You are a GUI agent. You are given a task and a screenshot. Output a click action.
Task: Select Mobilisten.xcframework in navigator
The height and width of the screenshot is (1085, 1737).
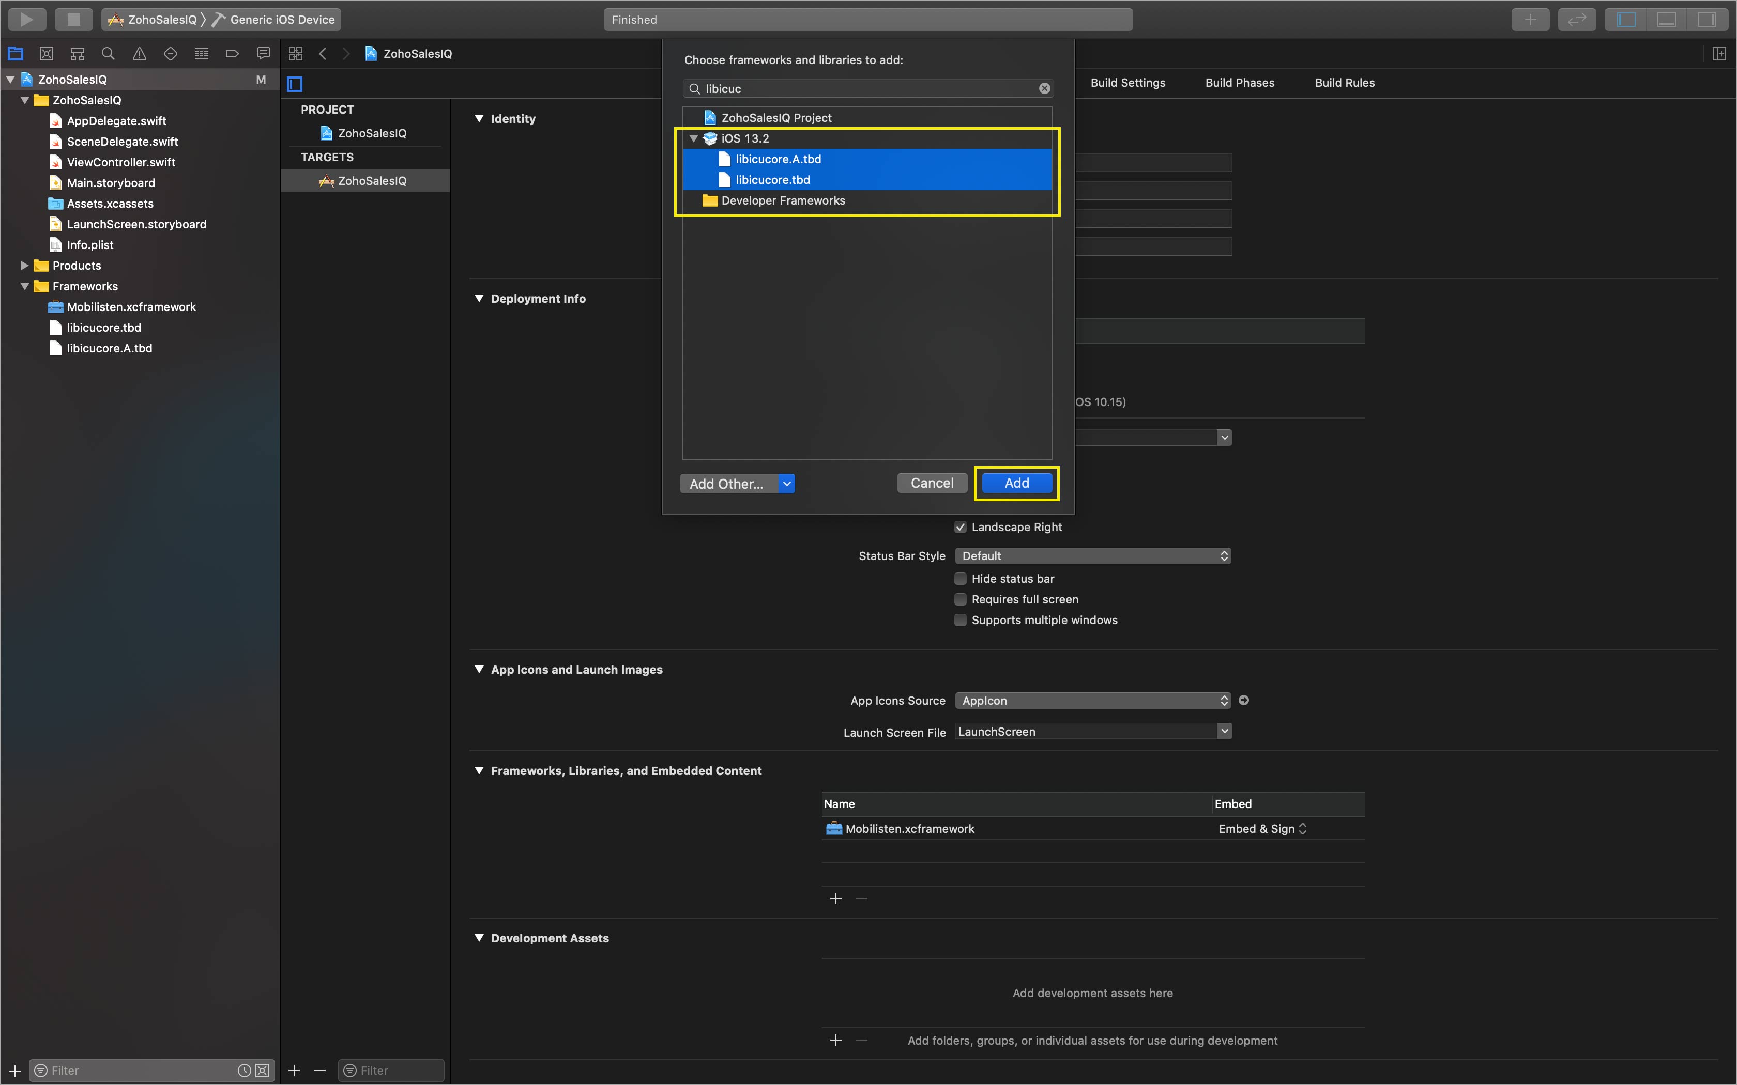[x=131, y=307]
